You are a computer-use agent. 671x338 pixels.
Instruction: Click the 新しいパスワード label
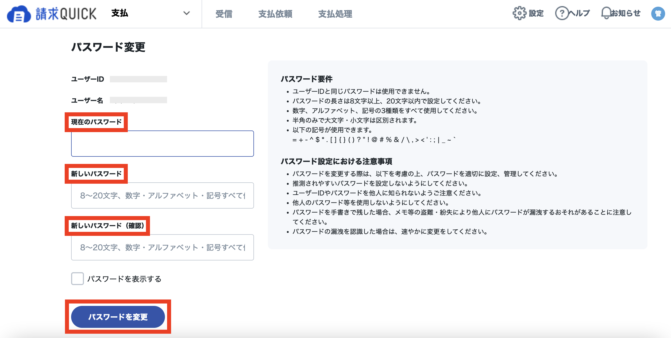pos(96,174)
